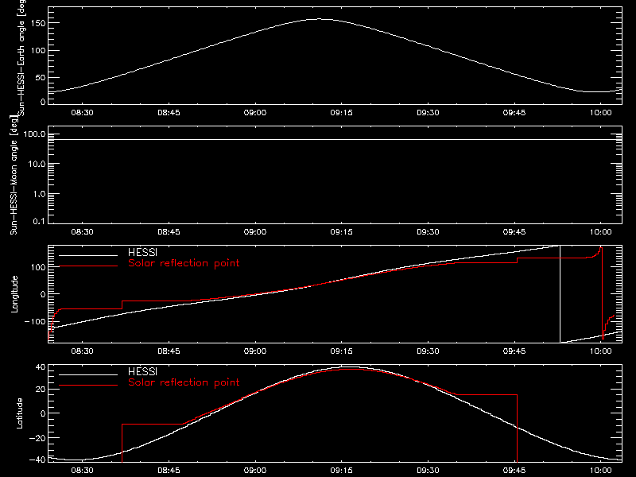Click the Sun-HESSI-Earth angle axis label
Screen dimensions: 636x477
pos(21,58)
